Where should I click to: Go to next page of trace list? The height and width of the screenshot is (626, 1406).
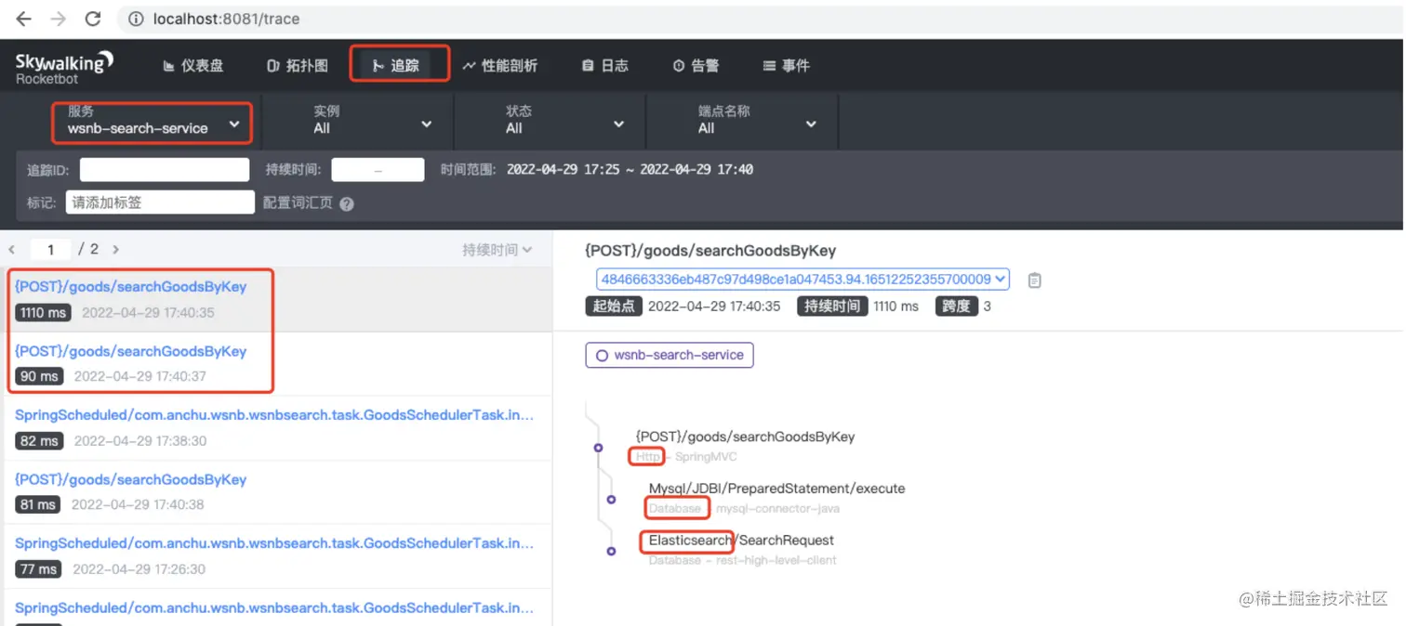(x=115, y=250)
